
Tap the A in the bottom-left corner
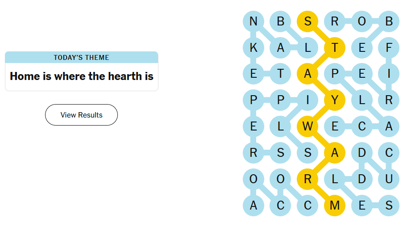pyautogui.click(x=253, y=206)
